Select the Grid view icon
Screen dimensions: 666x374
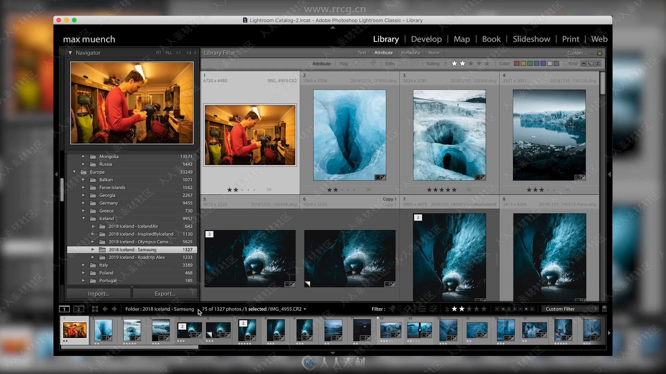pyautogui.click(x=94, y=309)
